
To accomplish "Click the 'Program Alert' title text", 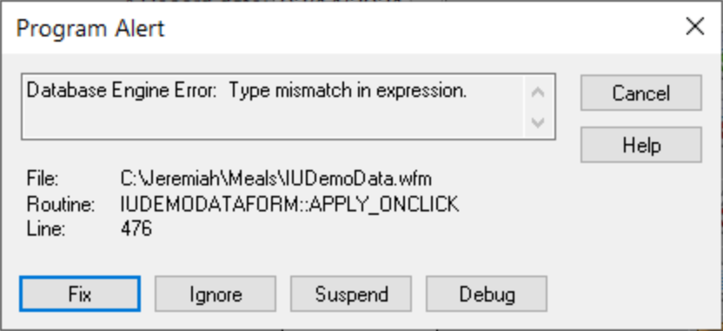I will pyautogui.click(x=90, y=29).
